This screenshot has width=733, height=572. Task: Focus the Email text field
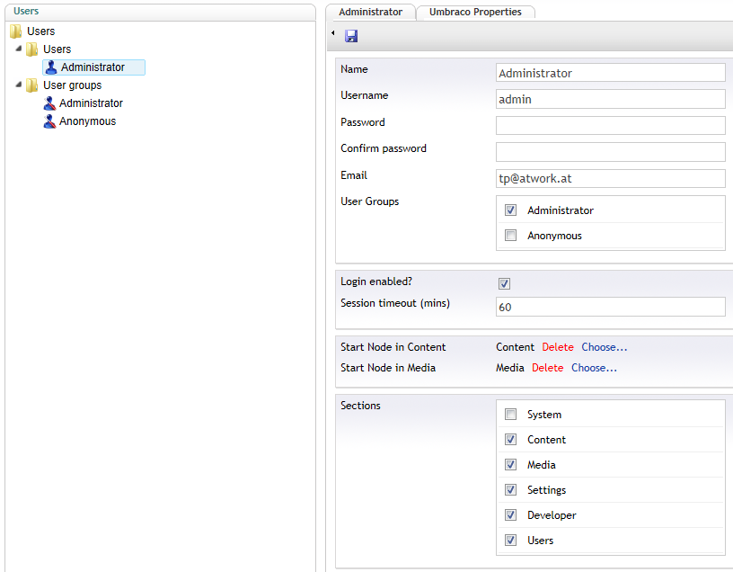610,178
